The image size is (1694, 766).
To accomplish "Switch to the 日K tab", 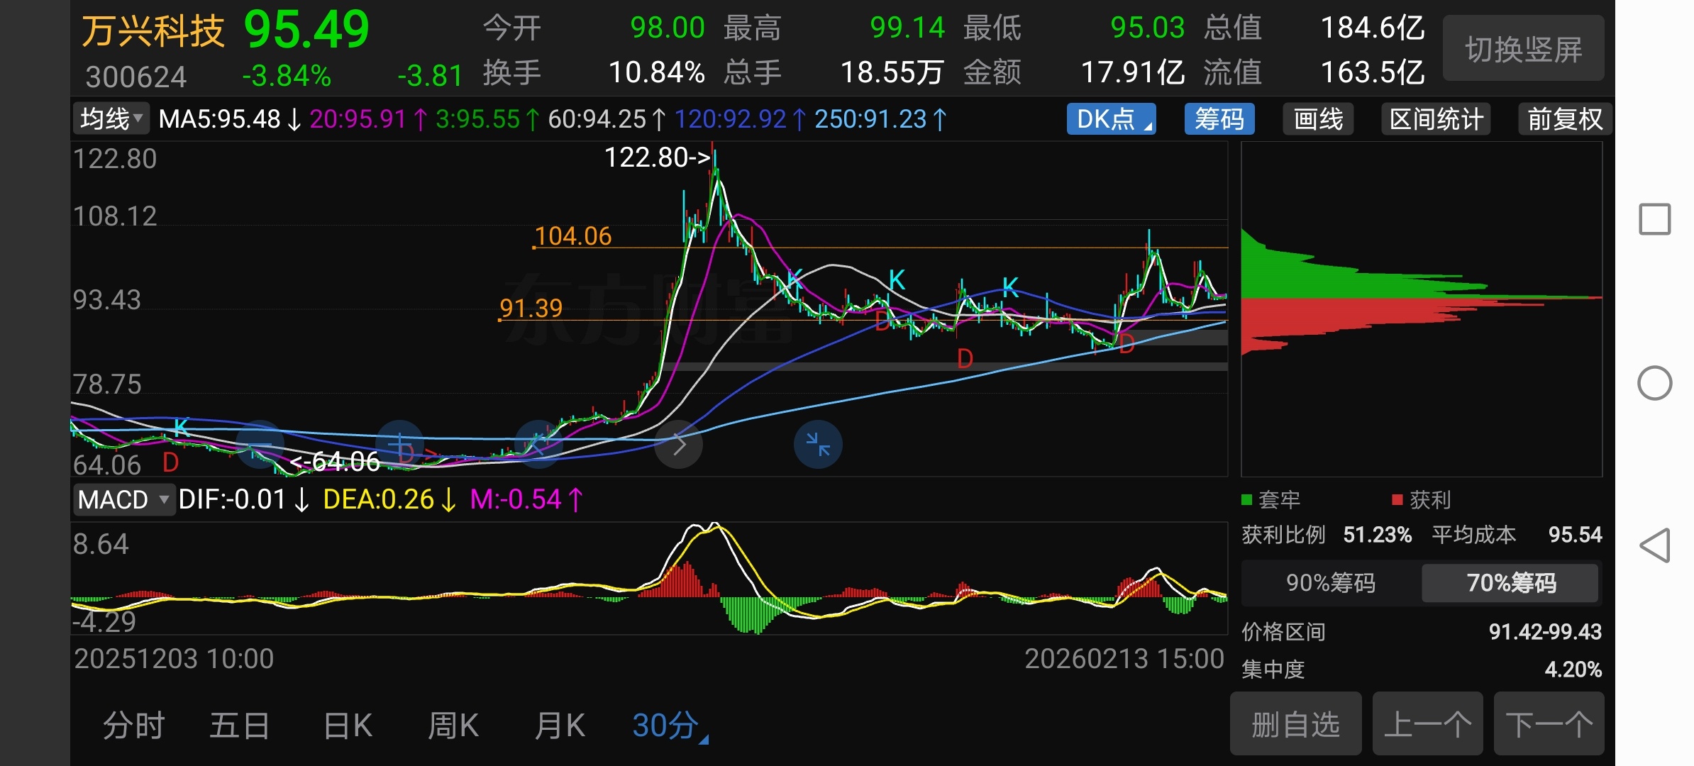I will click(x=348, y=726).
